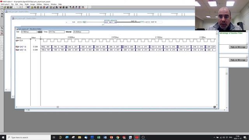Open Excel from the taskbar
Viewport: 249px width, 140px height.
pos(98,137)
